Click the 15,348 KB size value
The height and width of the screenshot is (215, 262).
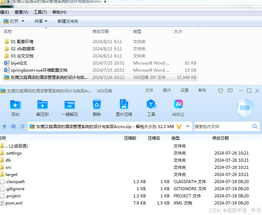[187, 77]
